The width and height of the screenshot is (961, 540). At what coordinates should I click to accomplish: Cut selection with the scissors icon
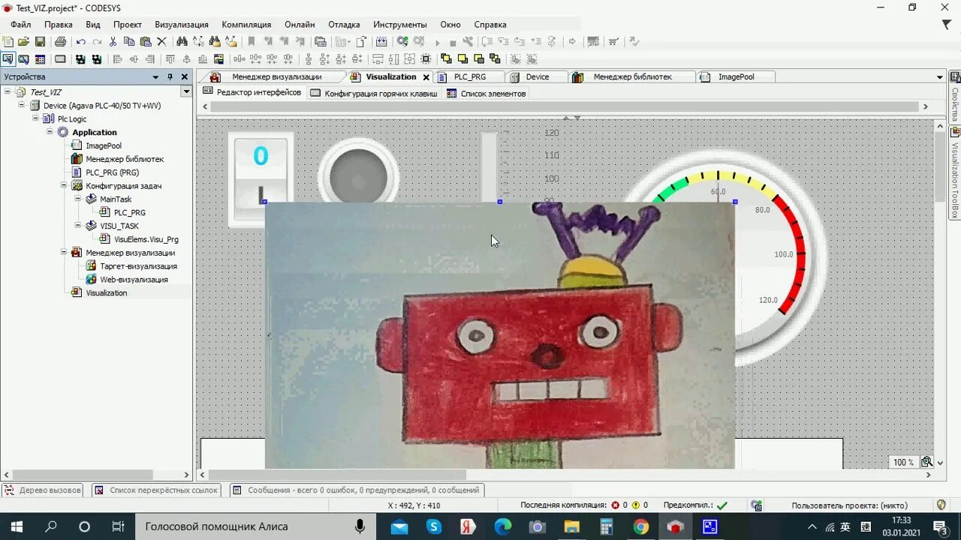[113, 42]
